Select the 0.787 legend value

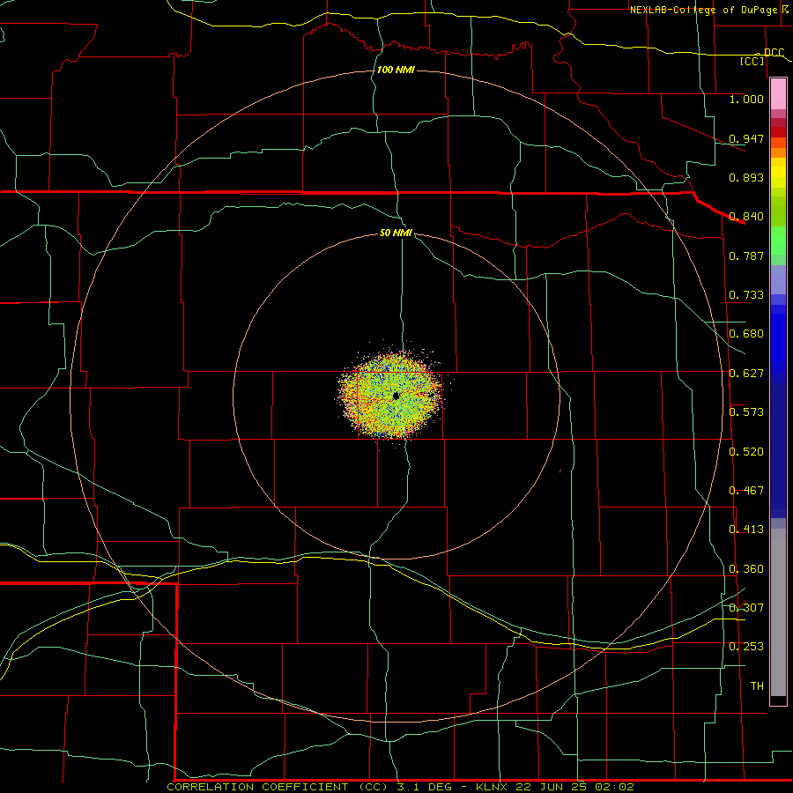click(746, 256)
